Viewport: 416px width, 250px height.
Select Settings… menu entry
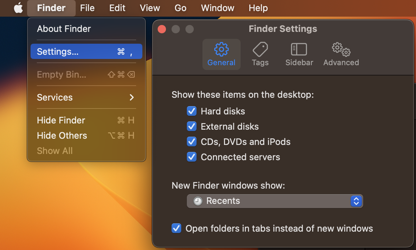(86, 51)
